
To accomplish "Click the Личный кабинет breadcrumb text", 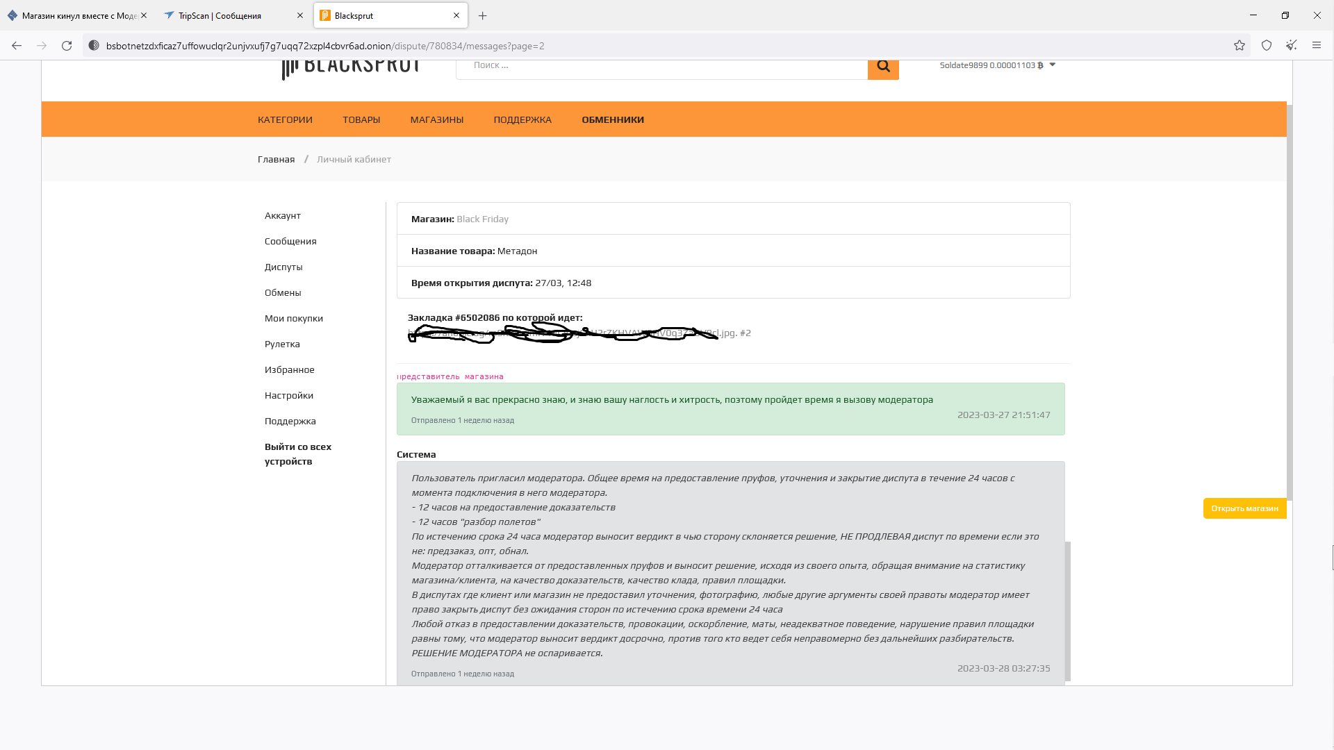I will click(x=354, y=159).
